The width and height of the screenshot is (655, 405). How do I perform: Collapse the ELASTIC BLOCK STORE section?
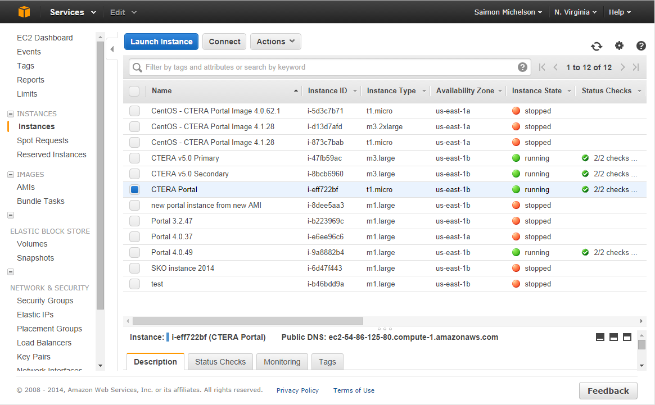[x=11, y=216]
